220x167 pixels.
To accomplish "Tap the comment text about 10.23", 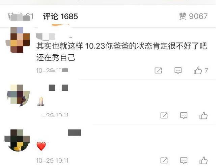I will [121, 52].
